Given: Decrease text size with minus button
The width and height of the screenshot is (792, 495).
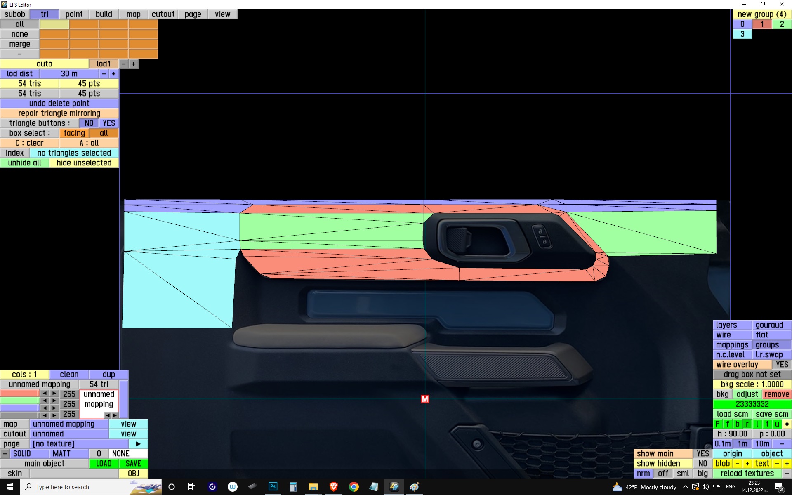Looking at the screenshot, I should point(777,464).
